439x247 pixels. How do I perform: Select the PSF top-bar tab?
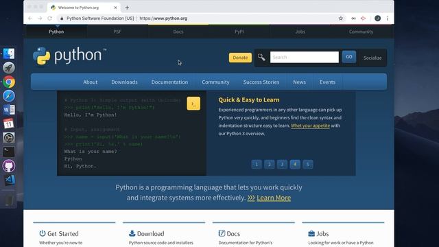click(117, 32)
